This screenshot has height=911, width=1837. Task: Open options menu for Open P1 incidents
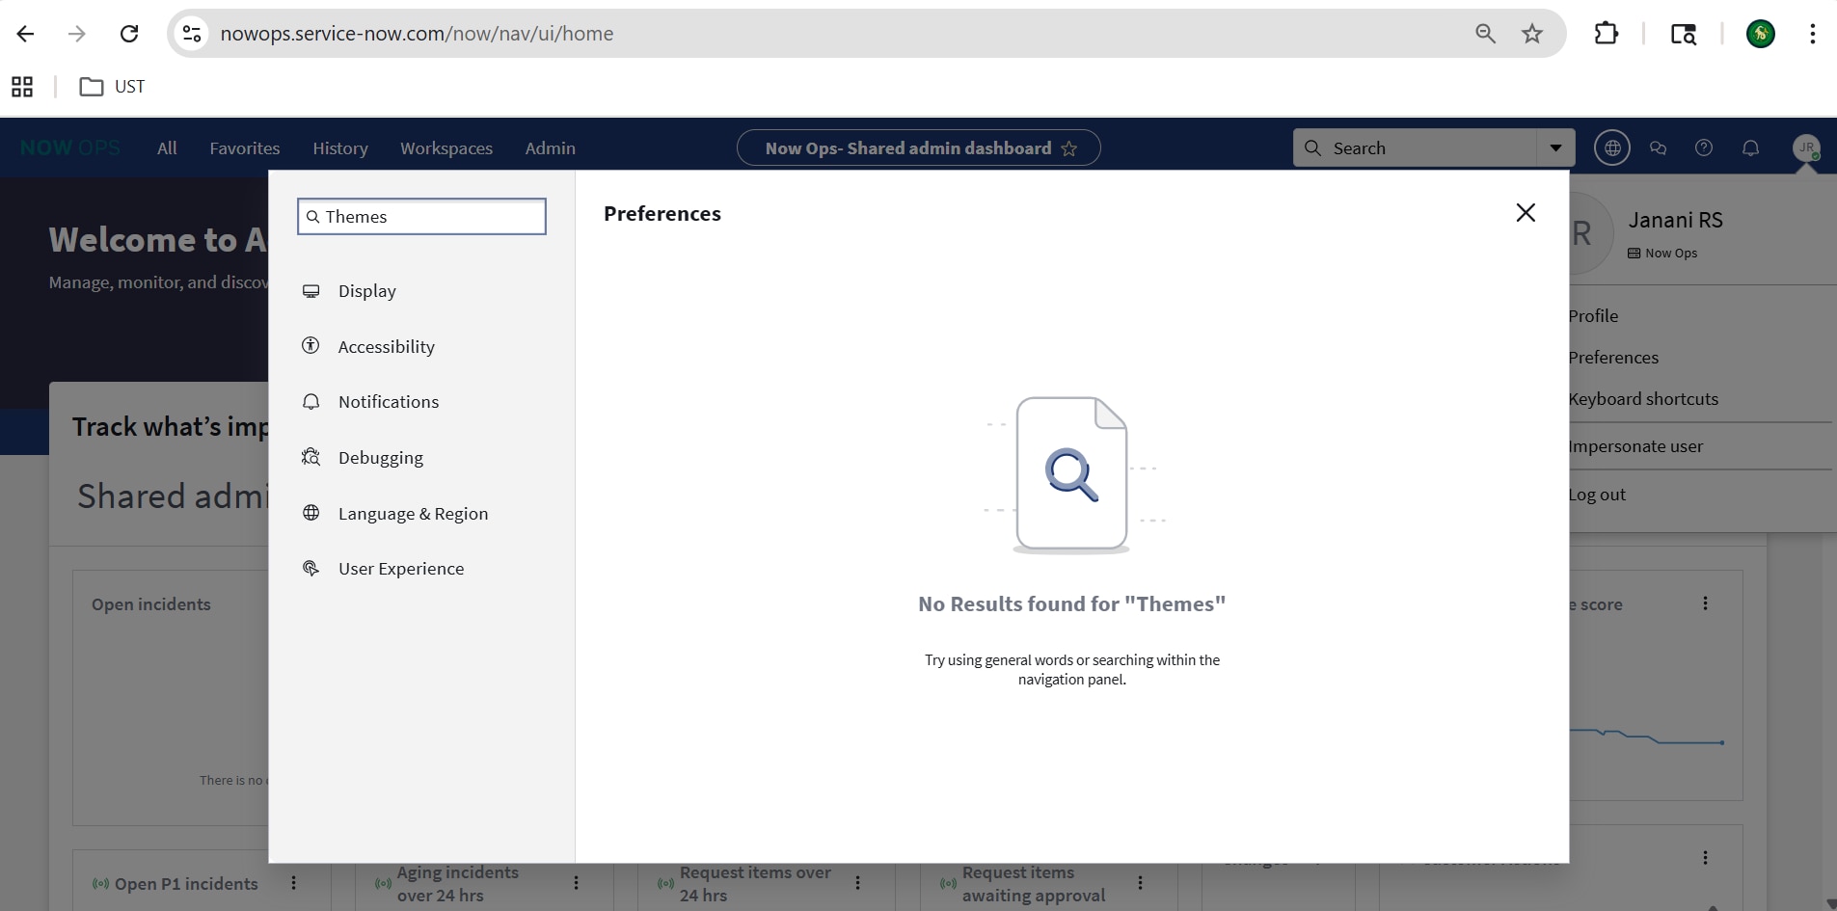(x=294, y=883)
